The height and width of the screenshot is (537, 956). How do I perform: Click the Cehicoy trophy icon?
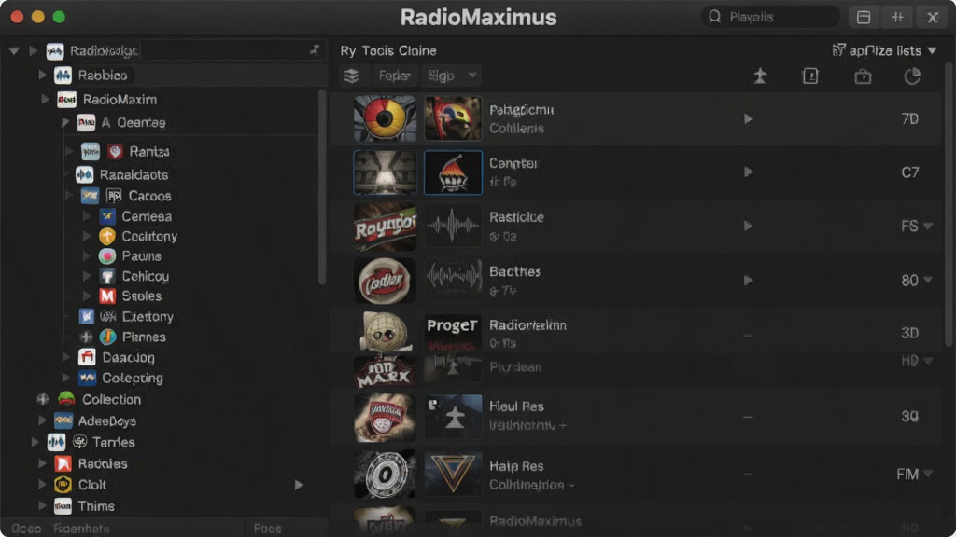click(x=107, y=276)
